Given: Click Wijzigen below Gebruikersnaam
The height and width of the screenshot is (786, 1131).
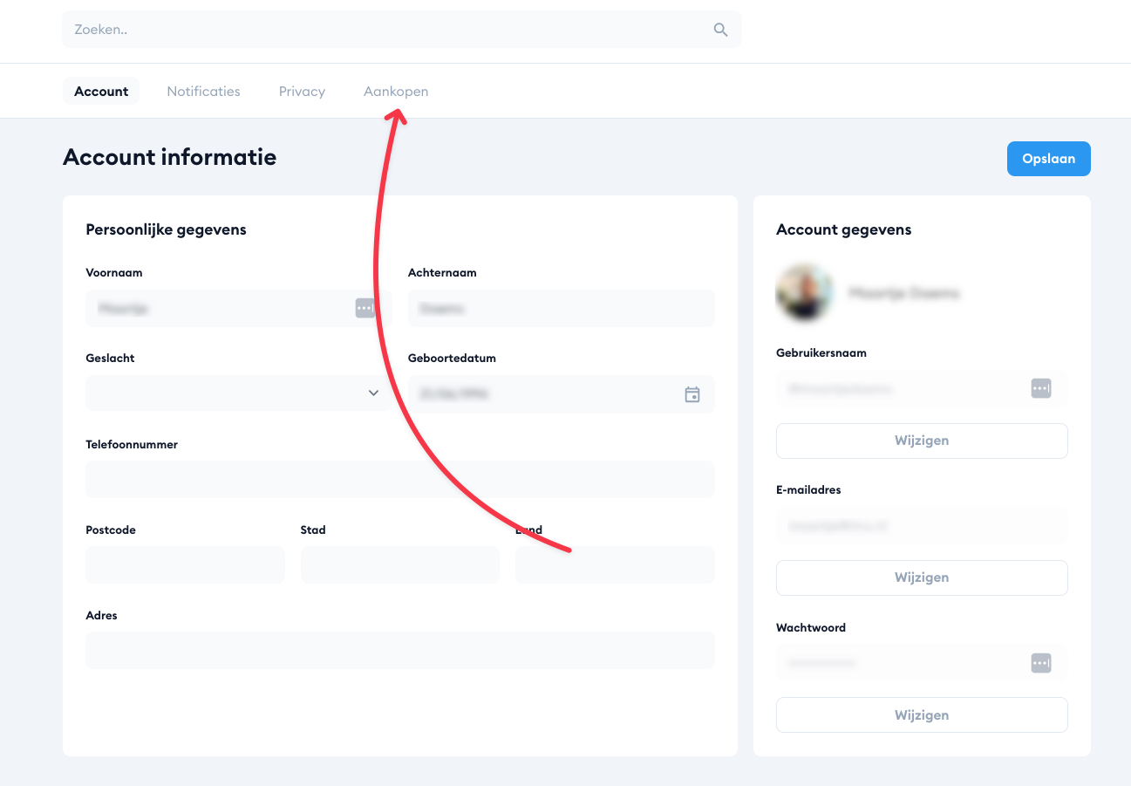Looking at the screenshot, I should (921, 441).
